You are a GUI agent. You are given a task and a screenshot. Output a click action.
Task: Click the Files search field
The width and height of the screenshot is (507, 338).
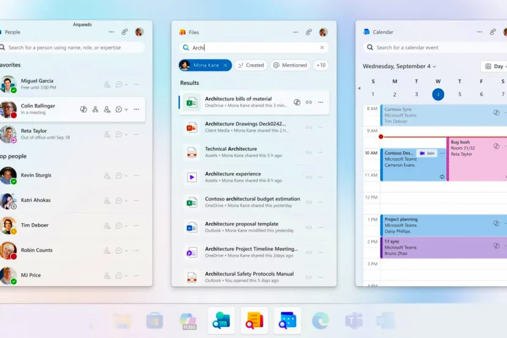[x=254, y=48]
